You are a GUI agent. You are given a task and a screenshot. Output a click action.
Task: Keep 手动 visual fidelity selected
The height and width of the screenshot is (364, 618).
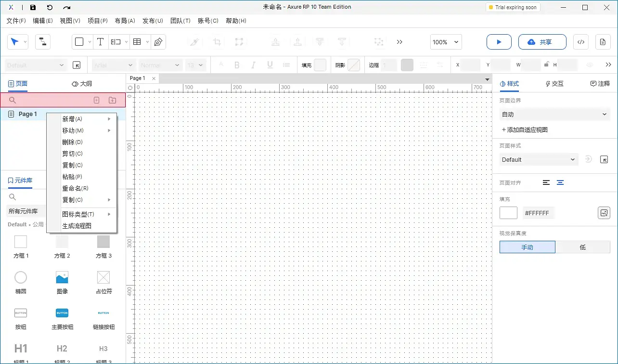(527, 247)
